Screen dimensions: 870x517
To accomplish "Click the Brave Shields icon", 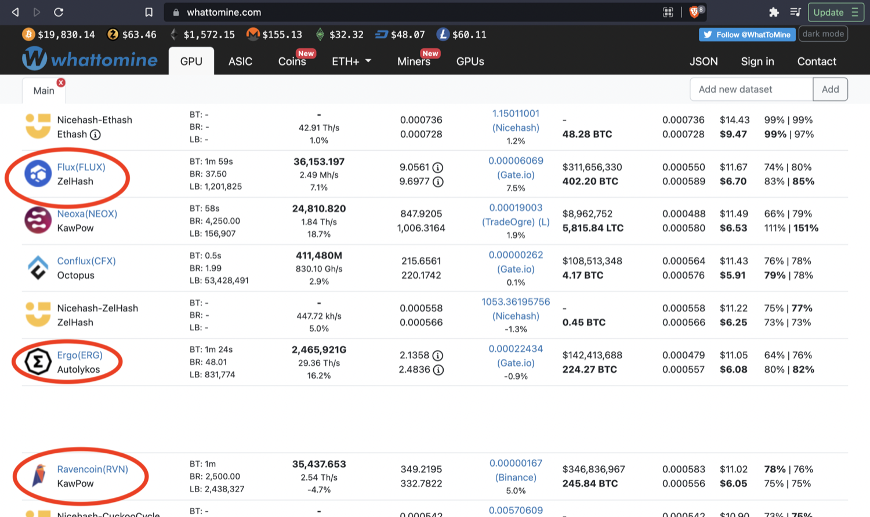I will pyautogui.click(x=695, y=12).
